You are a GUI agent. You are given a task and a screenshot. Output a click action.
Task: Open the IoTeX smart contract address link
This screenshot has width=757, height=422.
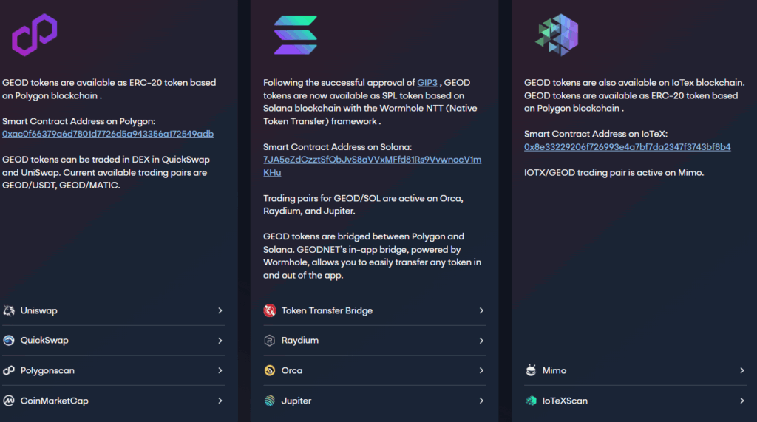point(627,147)
